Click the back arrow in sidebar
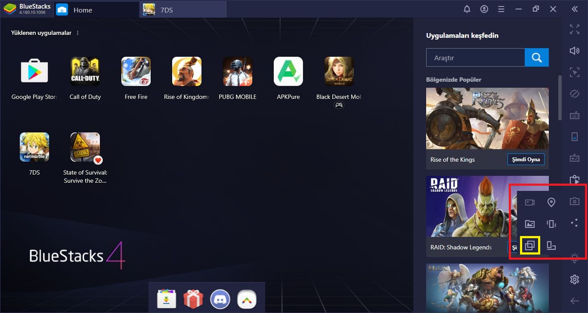This screenshot has width=588, height=313. click(x=575, y=301)
